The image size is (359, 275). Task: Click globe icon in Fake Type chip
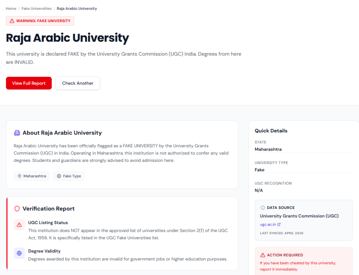click(59, 176)
